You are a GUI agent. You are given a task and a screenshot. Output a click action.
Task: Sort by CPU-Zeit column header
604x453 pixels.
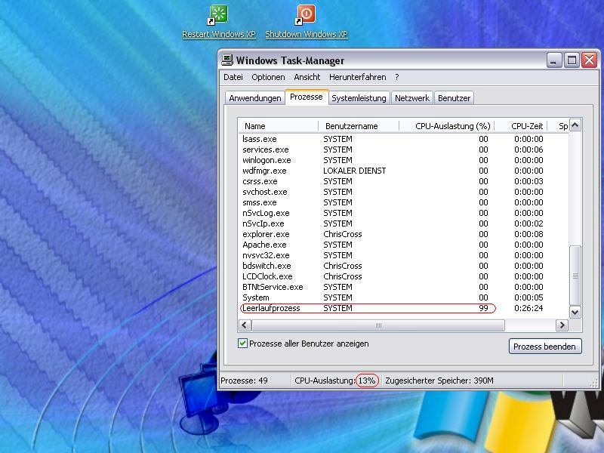coord(520,126)
